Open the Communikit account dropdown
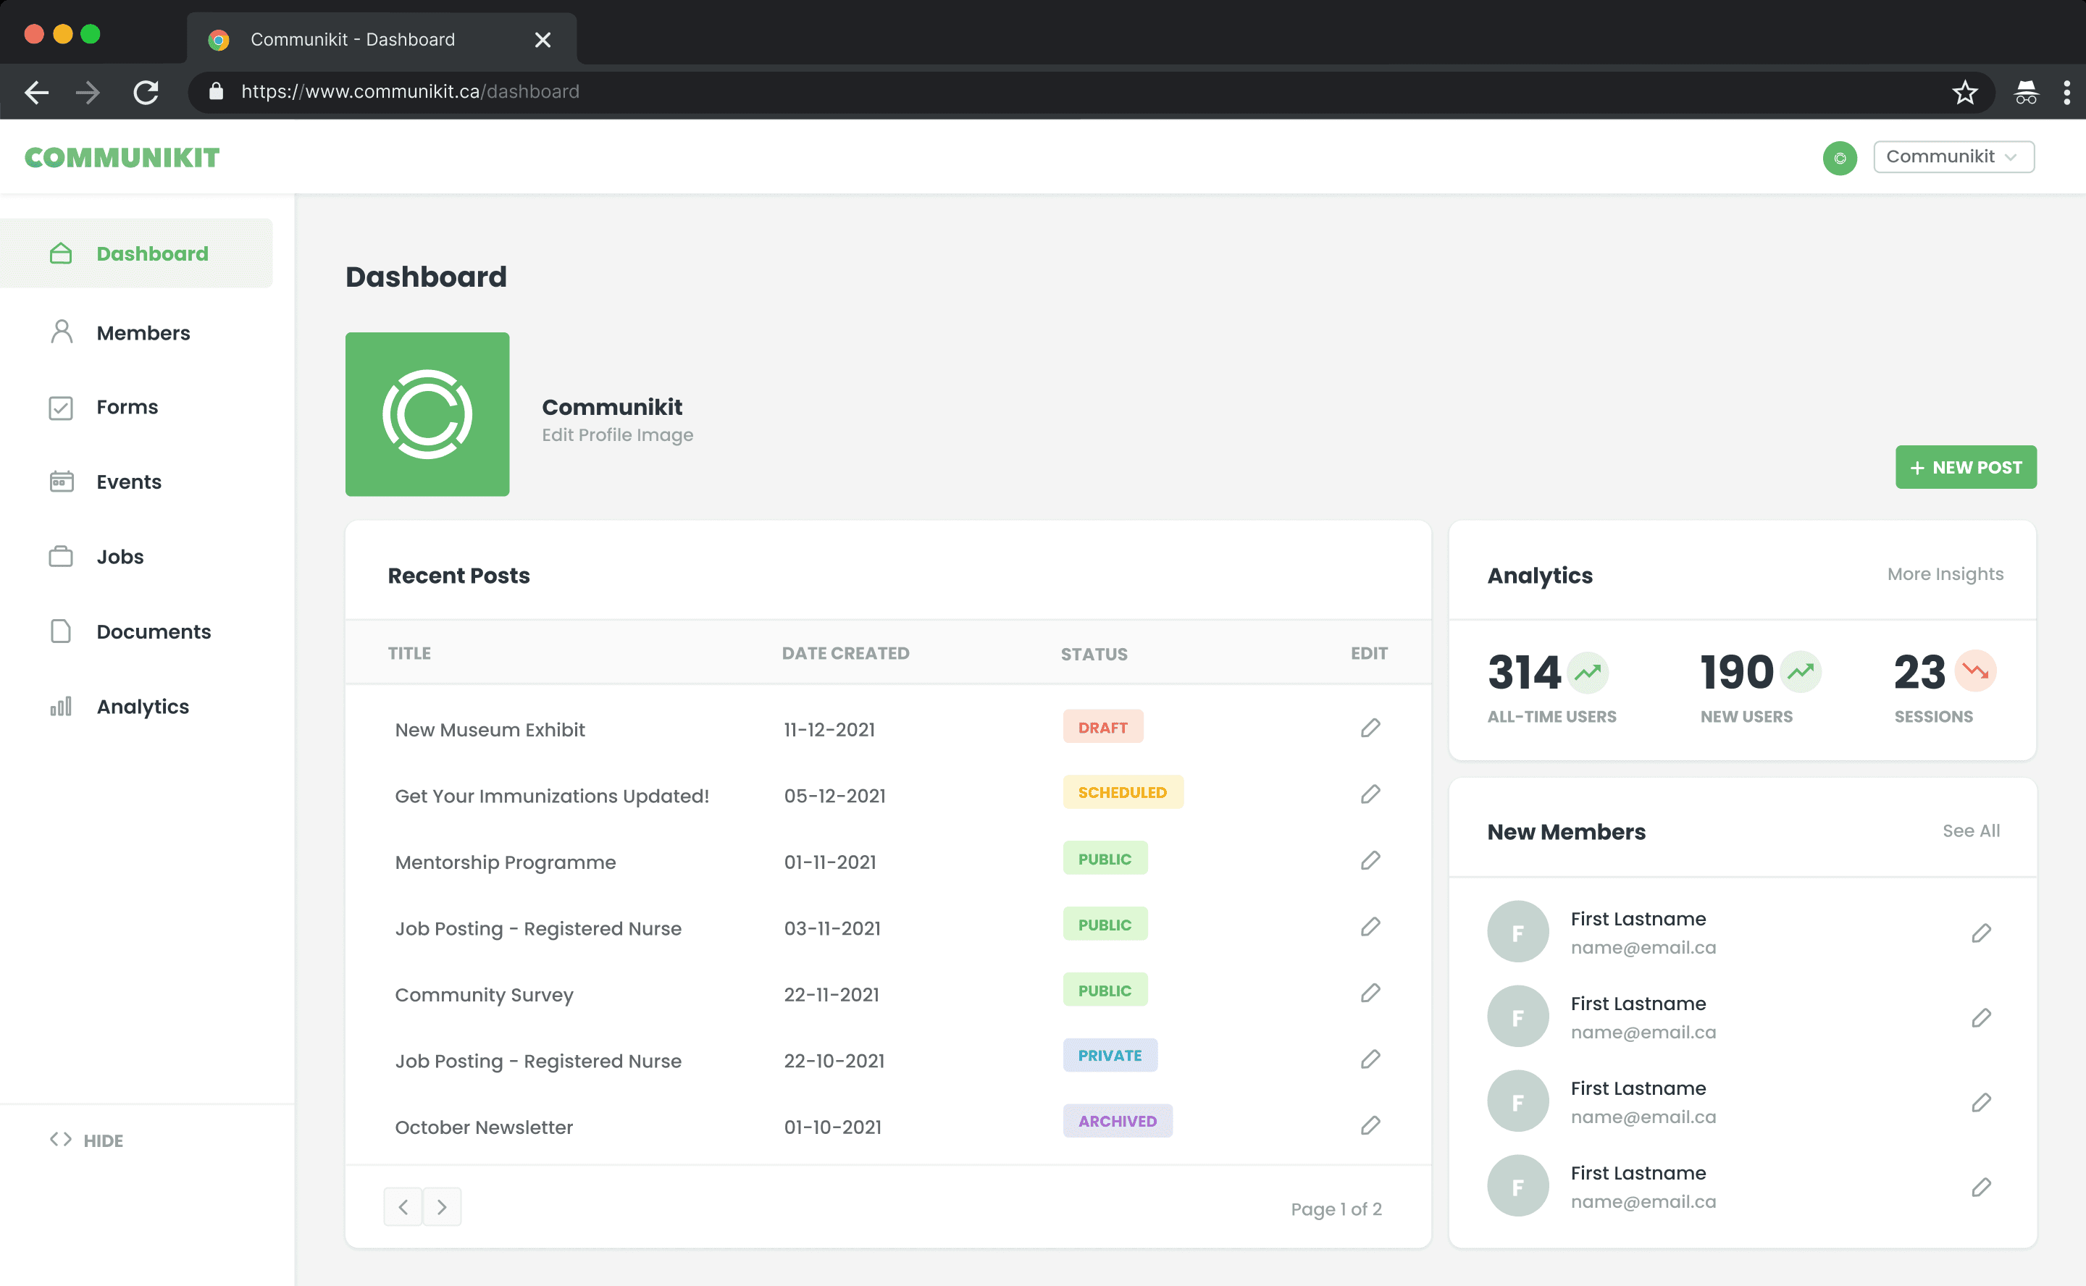 click(1953, 157)
